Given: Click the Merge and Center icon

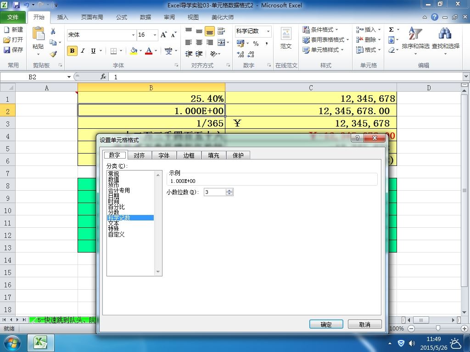Looking at the screenshot, I should tap(221, 43).
